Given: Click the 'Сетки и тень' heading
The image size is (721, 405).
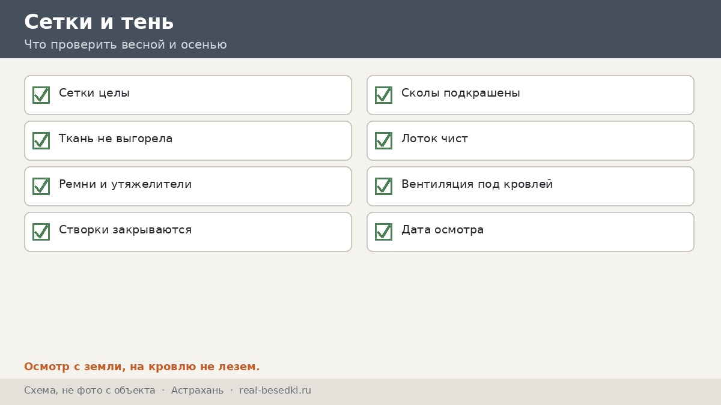Looking at the screenshot, I should click(99, 22).
